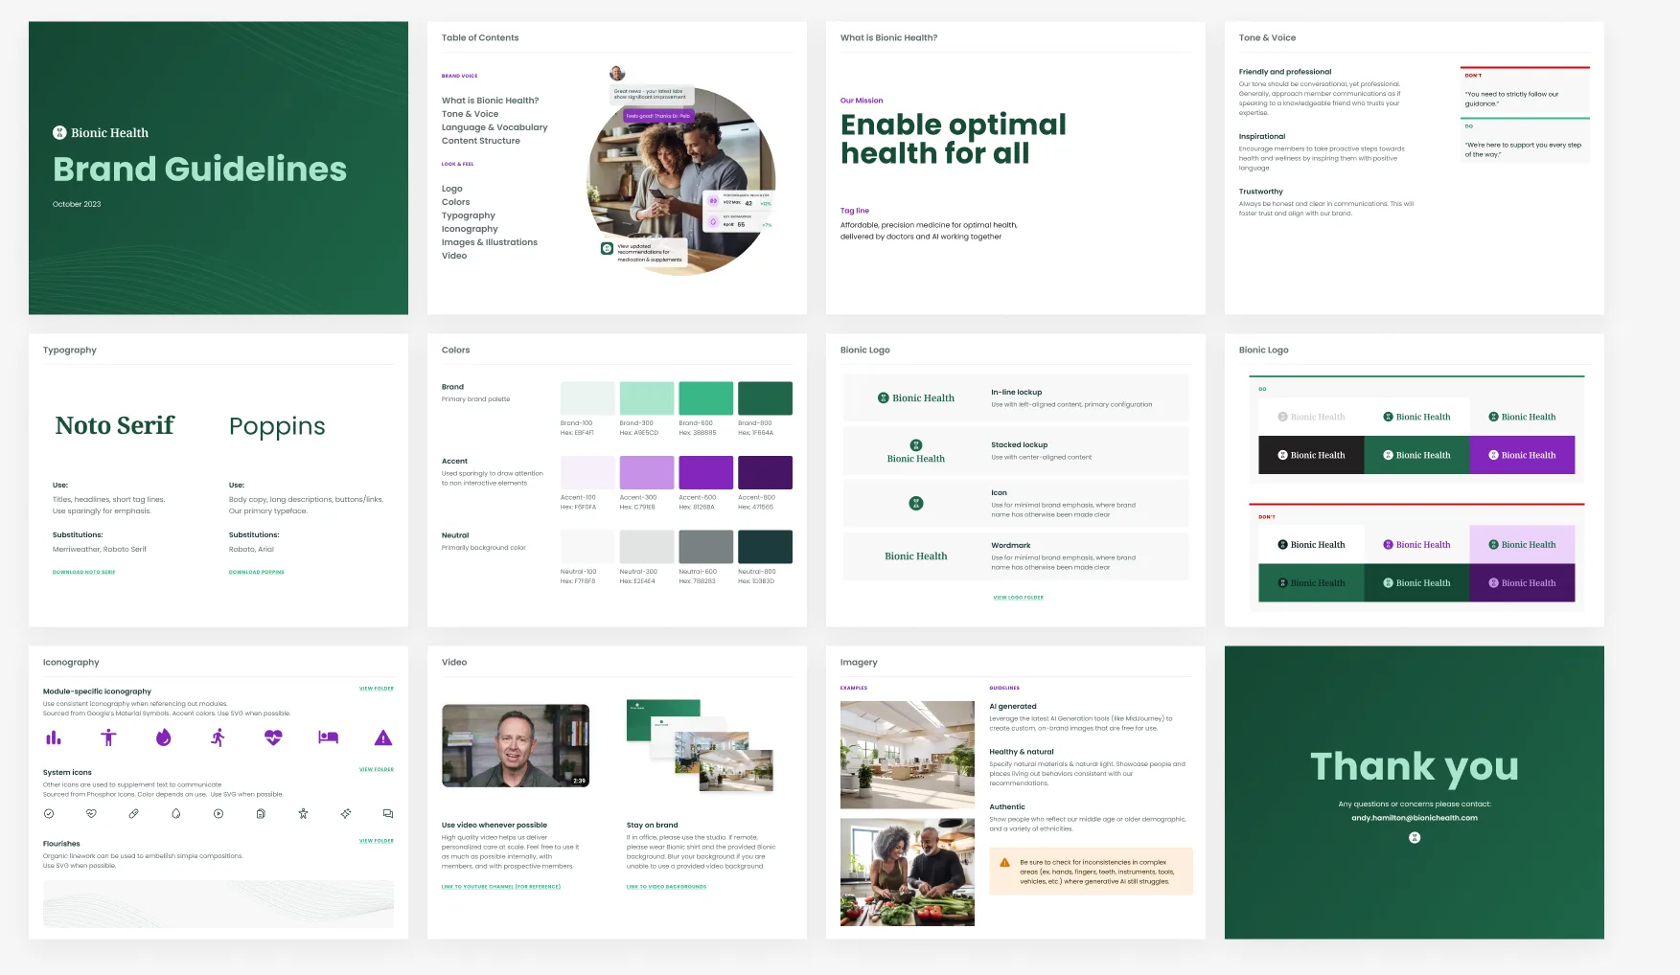
Task: Pick the Accent-800 dark purple swatch
Action: point(765,473)
